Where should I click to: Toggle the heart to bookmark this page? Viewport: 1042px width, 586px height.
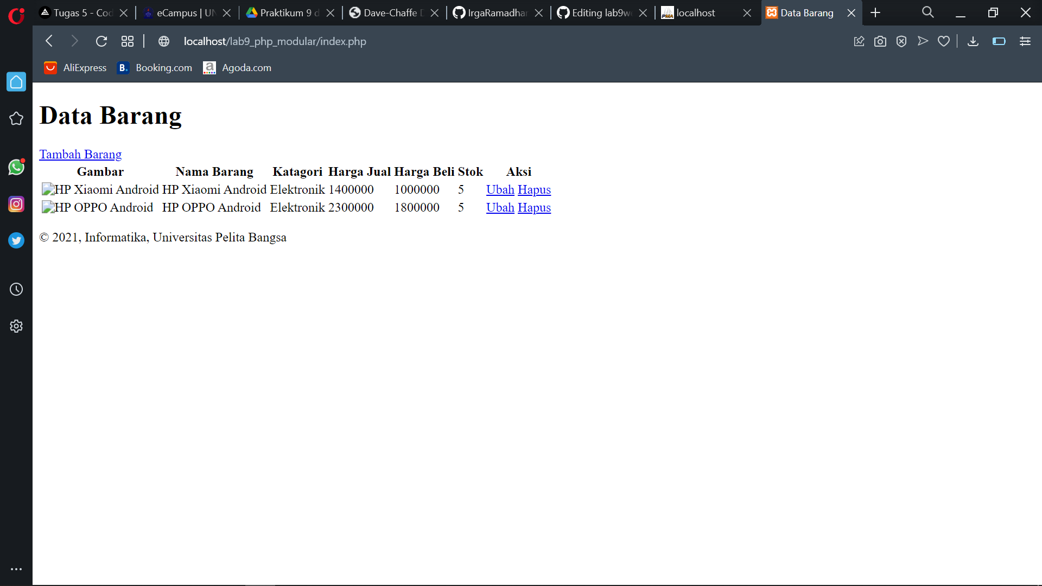[944, 41]
